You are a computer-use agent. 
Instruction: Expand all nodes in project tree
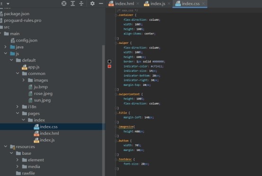pos(73,3)
